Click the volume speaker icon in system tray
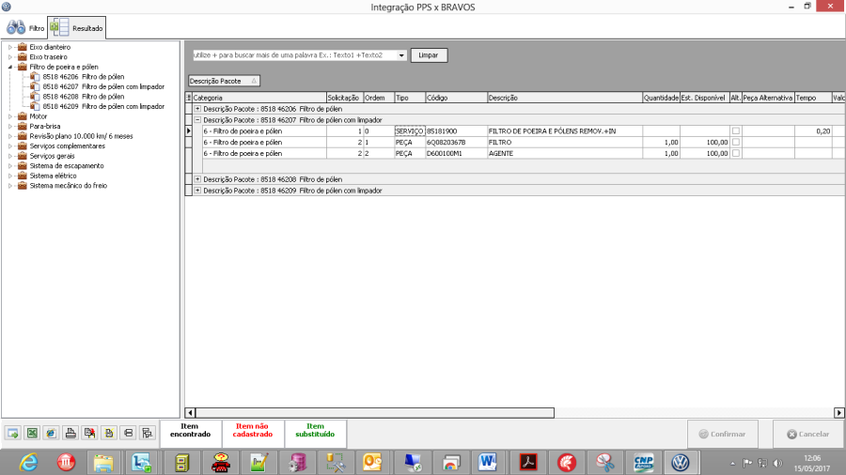This screenshot has height=475, width=846. [x=777, y=463]
